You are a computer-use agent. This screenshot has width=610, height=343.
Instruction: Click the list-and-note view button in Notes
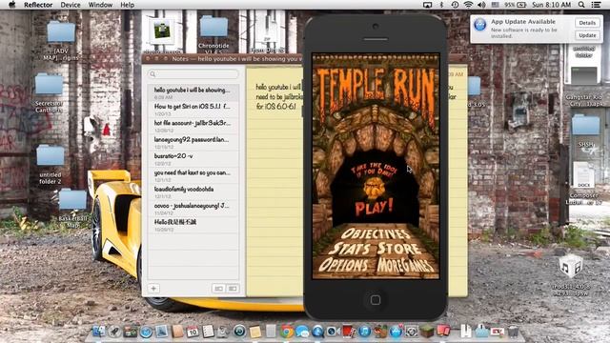pos(233,289)
